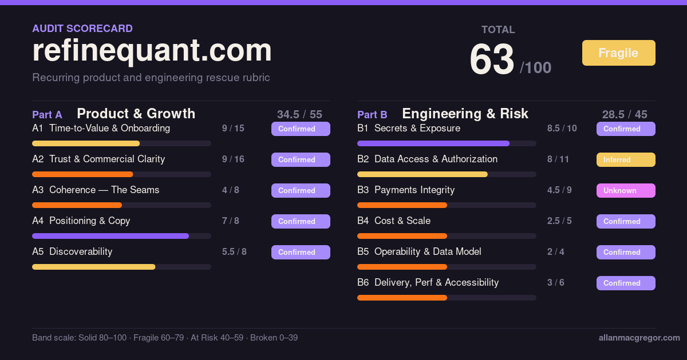
Task: Click the 8 / 11 score
Action: point(558,159)
